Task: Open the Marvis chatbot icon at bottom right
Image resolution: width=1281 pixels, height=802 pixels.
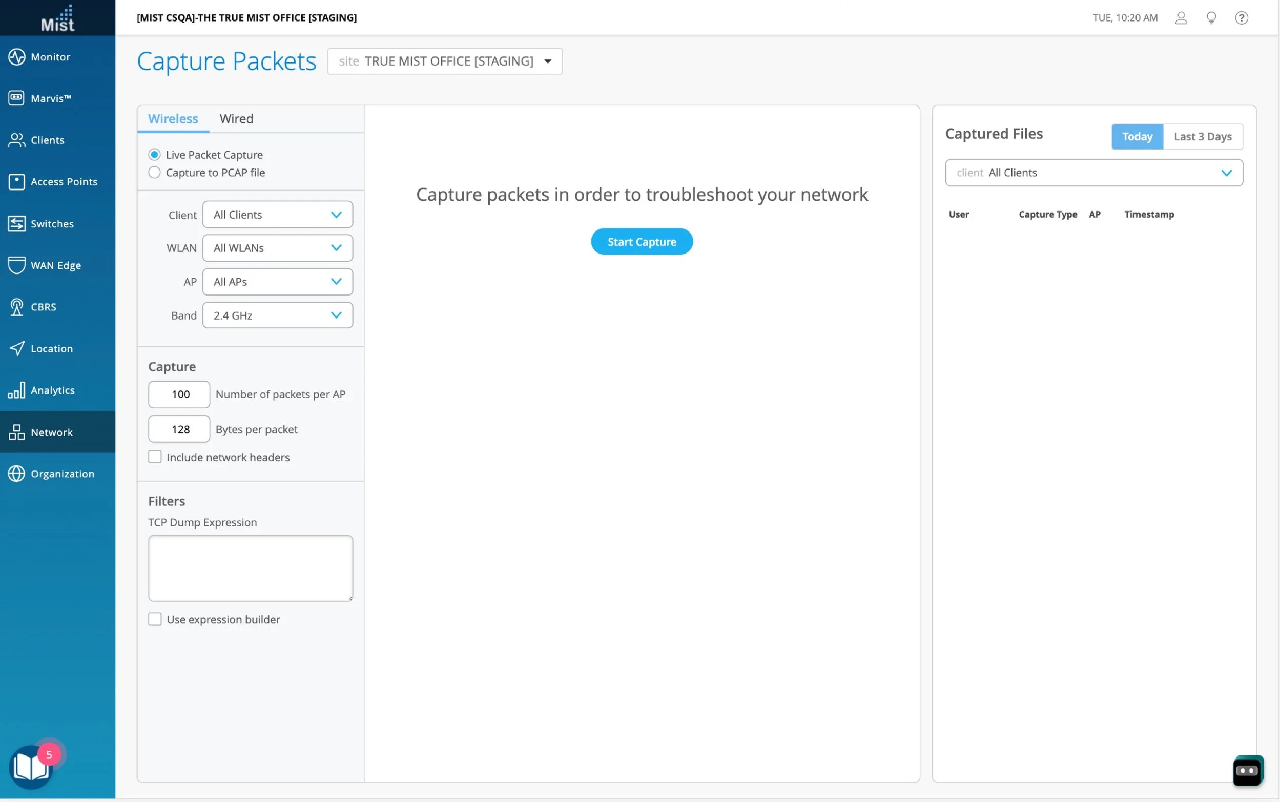Action: tap(1248, 770)
